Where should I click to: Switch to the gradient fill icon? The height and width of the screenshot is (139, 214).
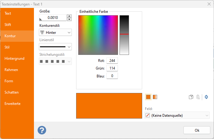(x=155, y=97)
